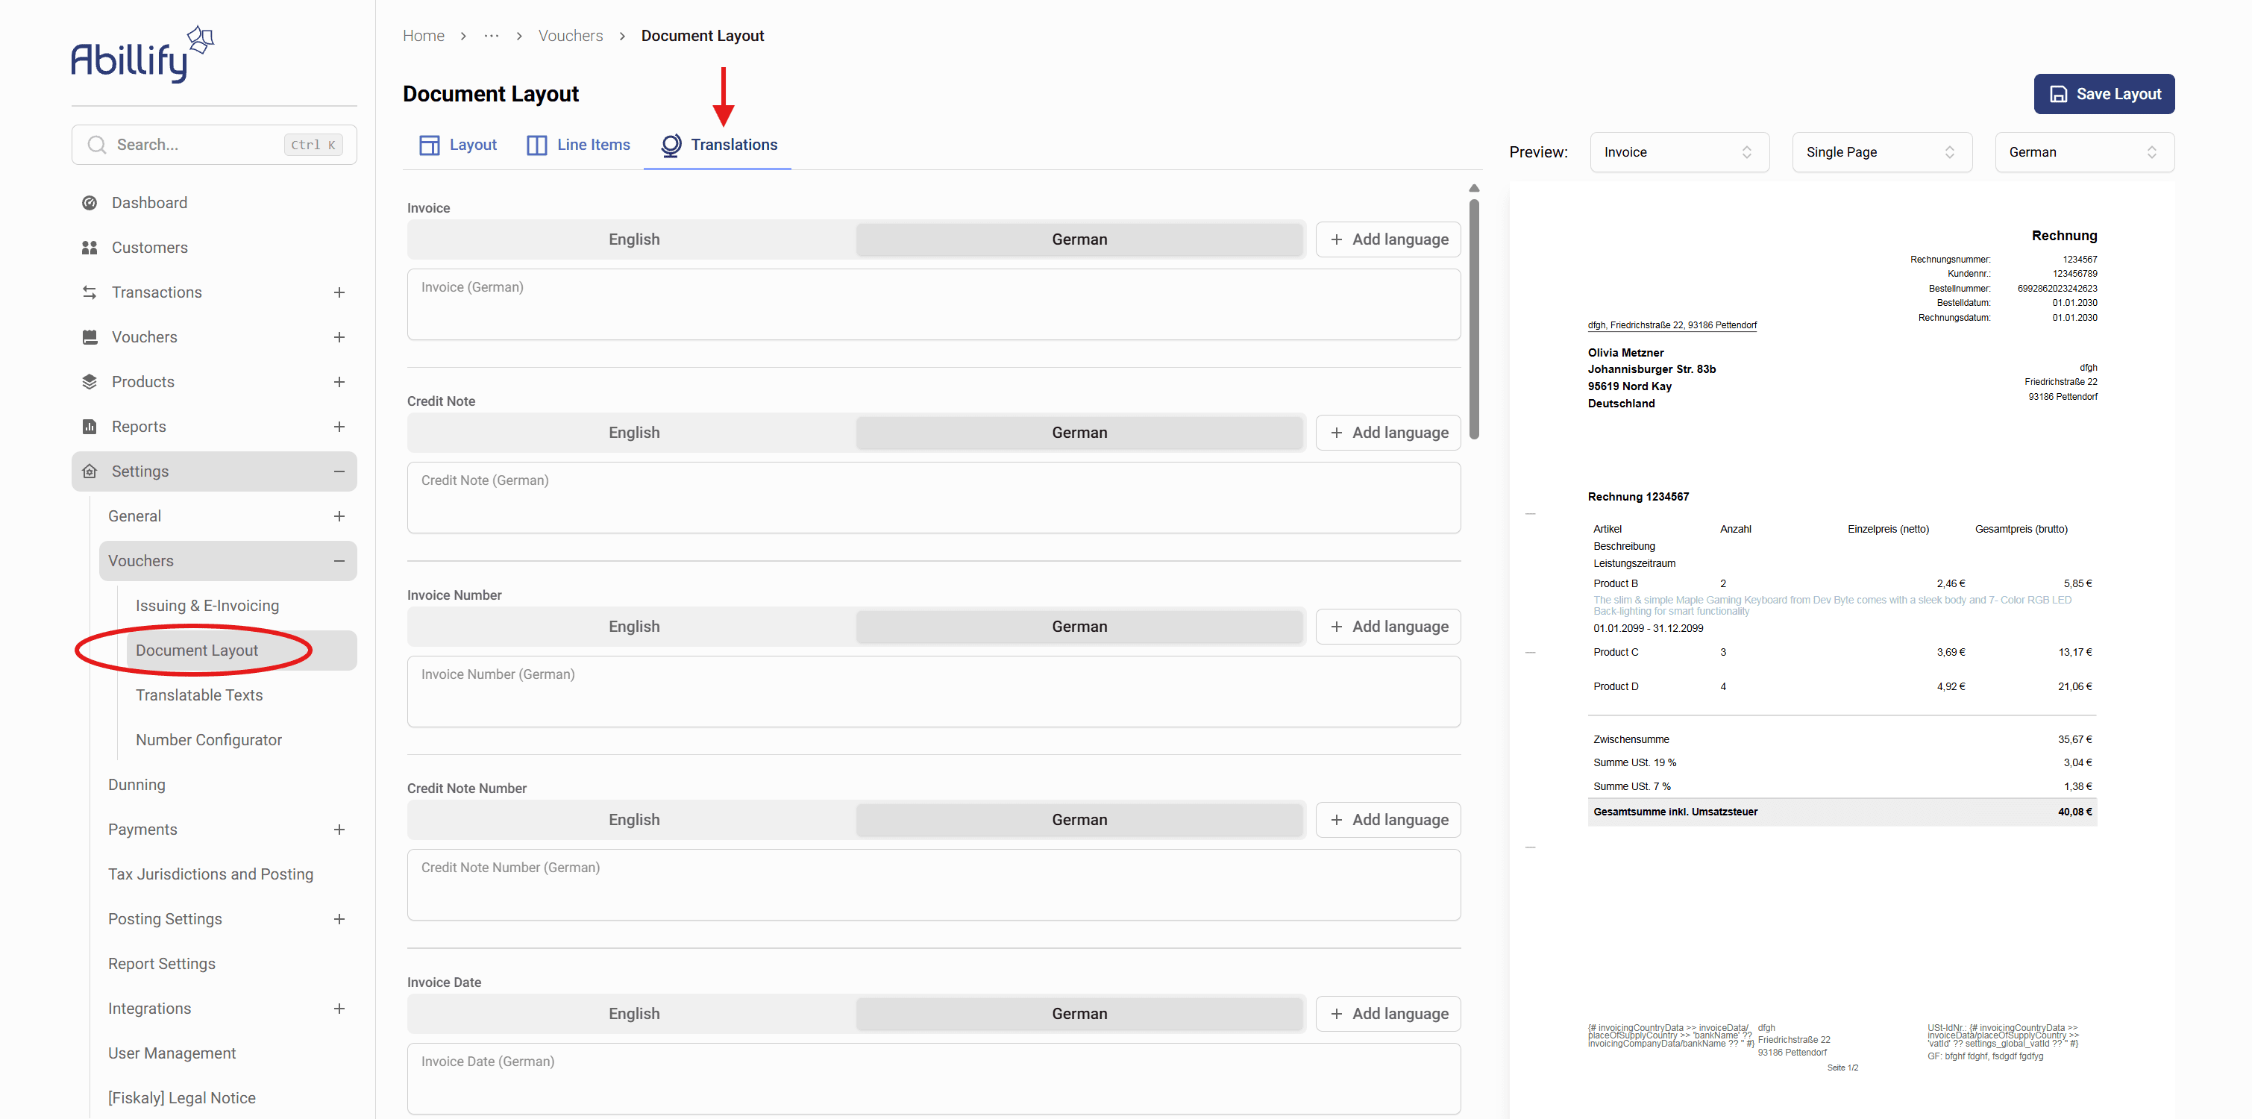Click the Products layers icon
This screenshot has width=2252, height=1119.
(90, 382)
